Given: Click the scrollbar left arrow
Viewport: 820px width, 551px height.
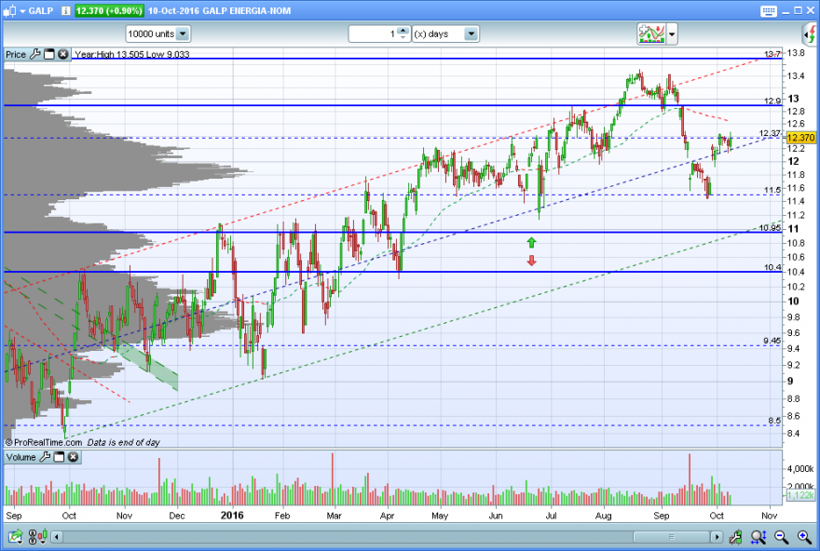Looking at the screenshot, I should 57,537.
